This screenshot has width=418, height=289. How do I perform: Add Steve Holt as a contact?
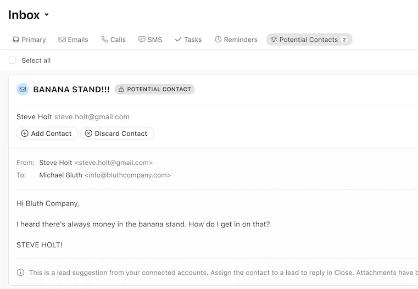[x=47, y=134]
